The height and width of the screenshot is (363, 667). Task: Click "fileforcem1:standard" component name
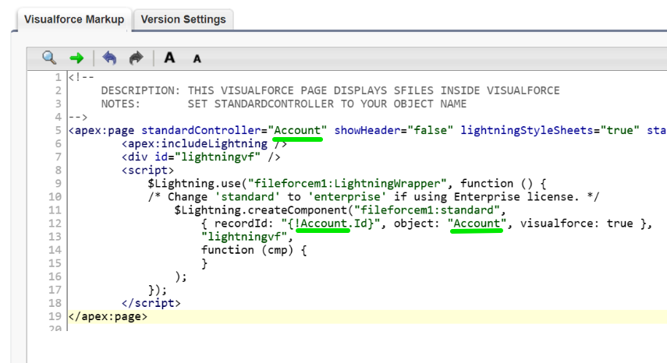(427, 210)
